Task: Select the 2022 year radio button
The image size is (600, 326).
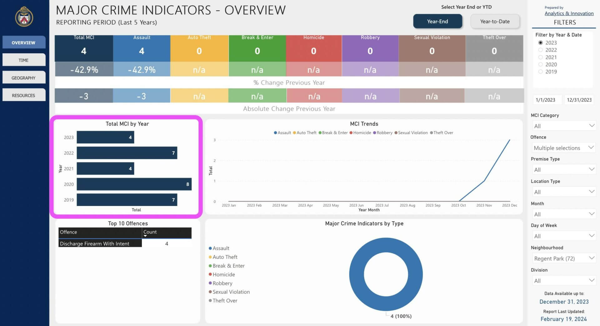Action: (541, 50)
